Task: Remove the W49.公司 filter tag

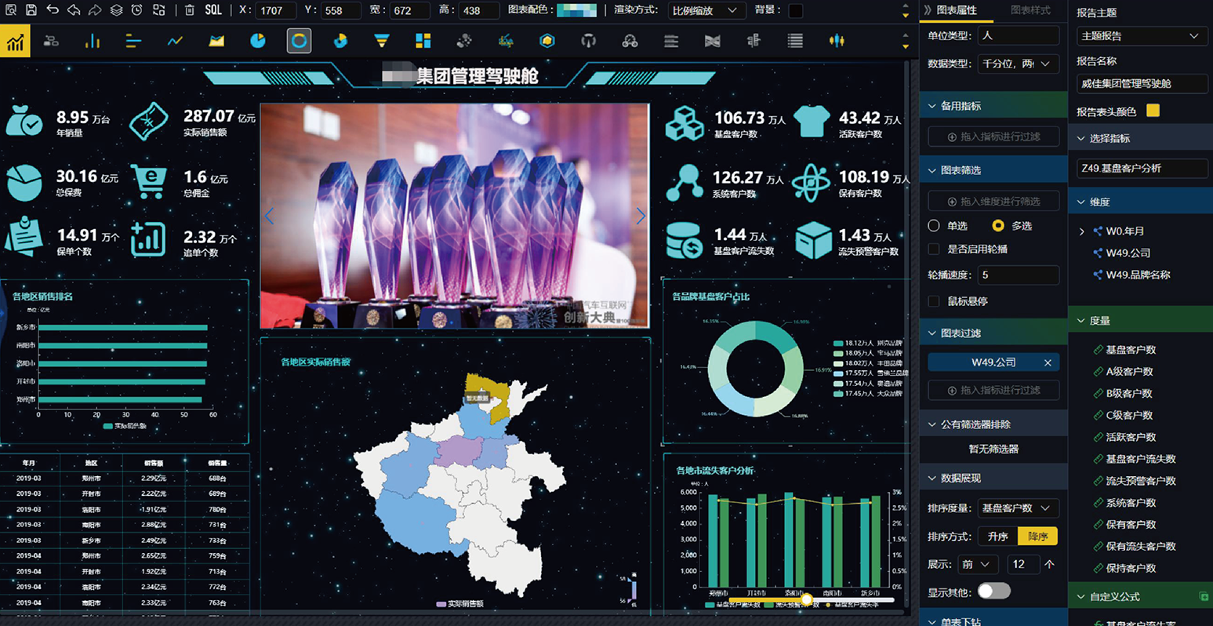Action: (1048, 362)
